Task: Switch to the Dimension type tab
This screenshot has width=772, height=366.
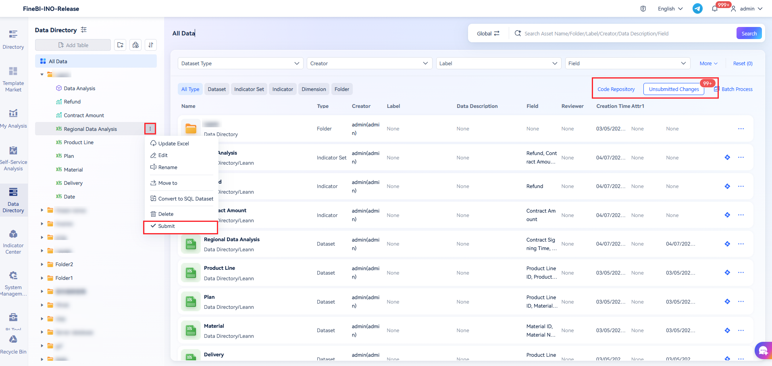Action: (x=314, y=89)
